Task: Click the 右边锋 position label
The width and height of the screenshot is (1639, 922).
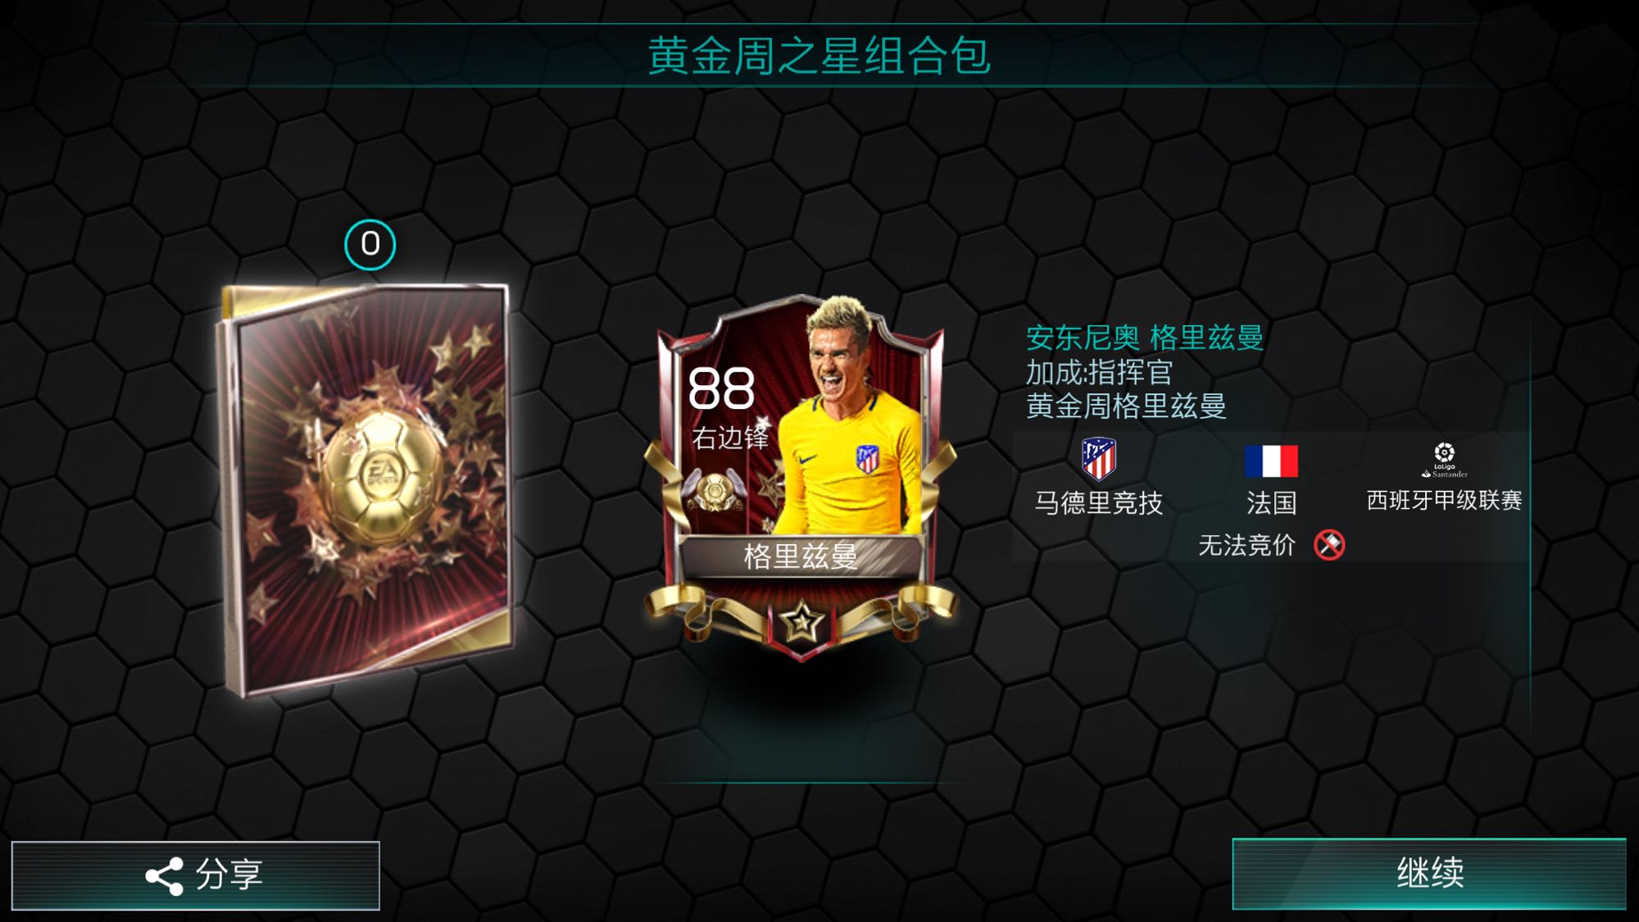Action: click(729, 438)
